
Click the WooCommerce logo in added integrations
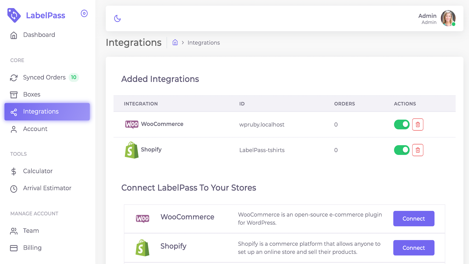point(132,124)
